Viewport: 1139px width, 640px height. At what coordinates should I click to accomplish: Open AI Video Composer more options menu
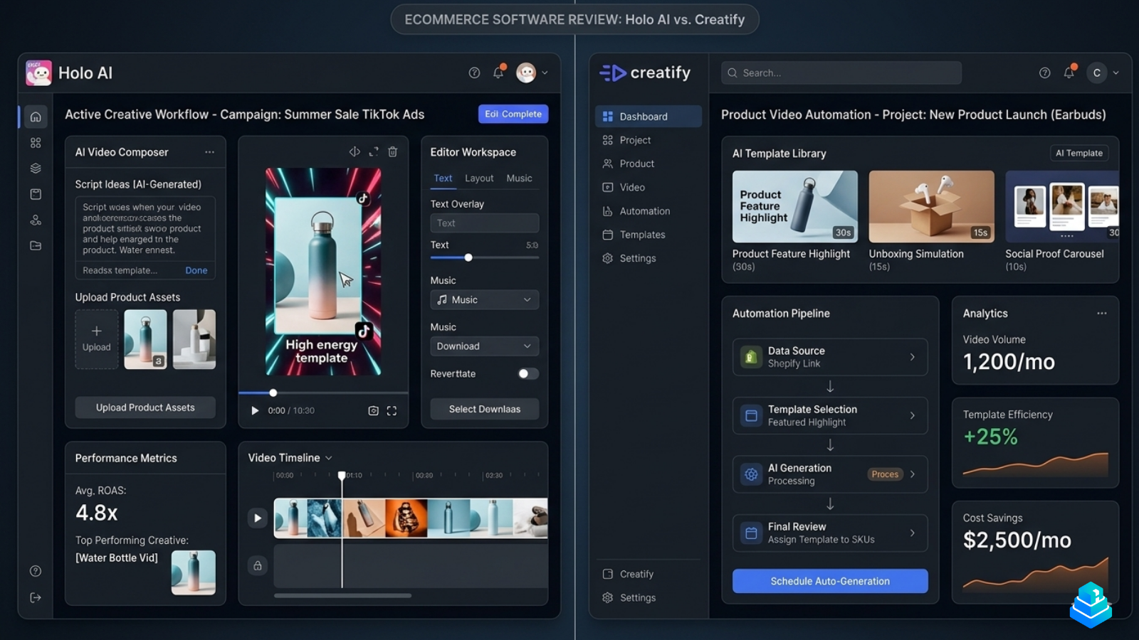[209, 152]
